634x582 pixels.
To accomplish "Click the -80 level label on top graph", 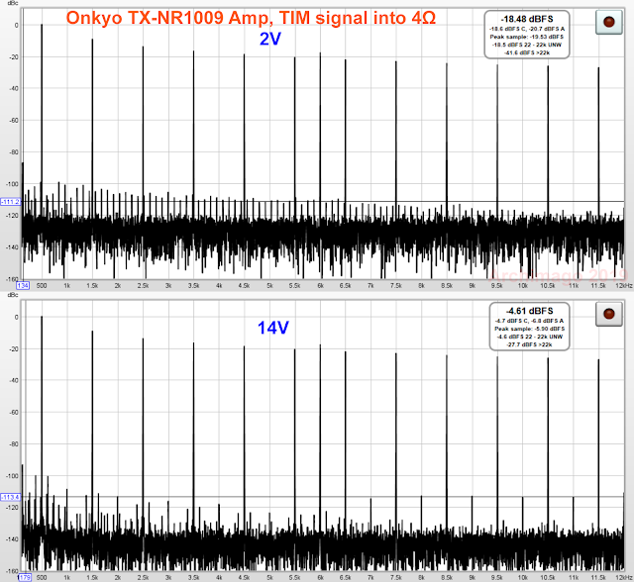I will [x=14, y=152].
